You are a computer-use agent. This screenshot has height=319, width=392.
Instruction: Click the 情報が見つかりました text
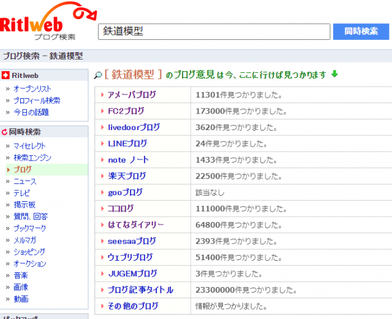coord(232,306)
